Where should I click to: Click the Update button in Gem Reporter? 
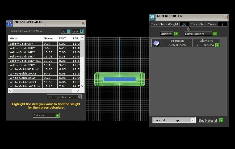click(x=169, y=34)
